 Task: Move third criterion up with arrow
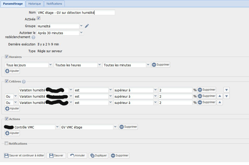pyautogui.click(x=220, y=103)
